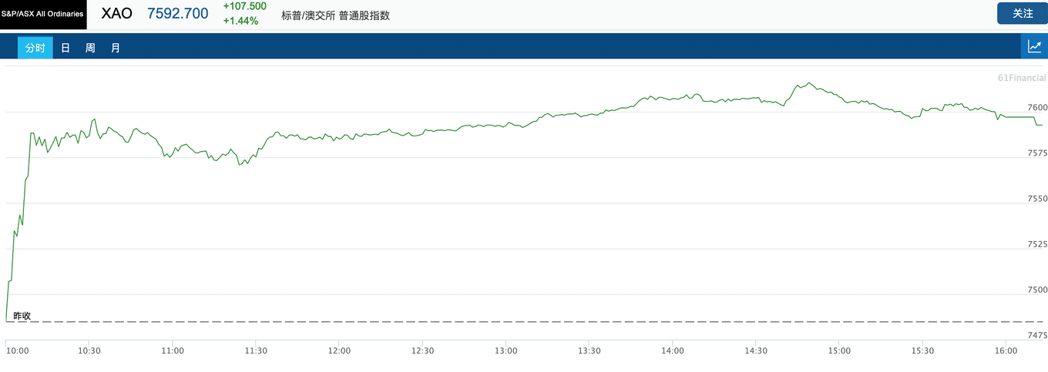Click the 7575 y-axis label
The height and width of the screenshot is (372, 1048).
pos(1037,152)
